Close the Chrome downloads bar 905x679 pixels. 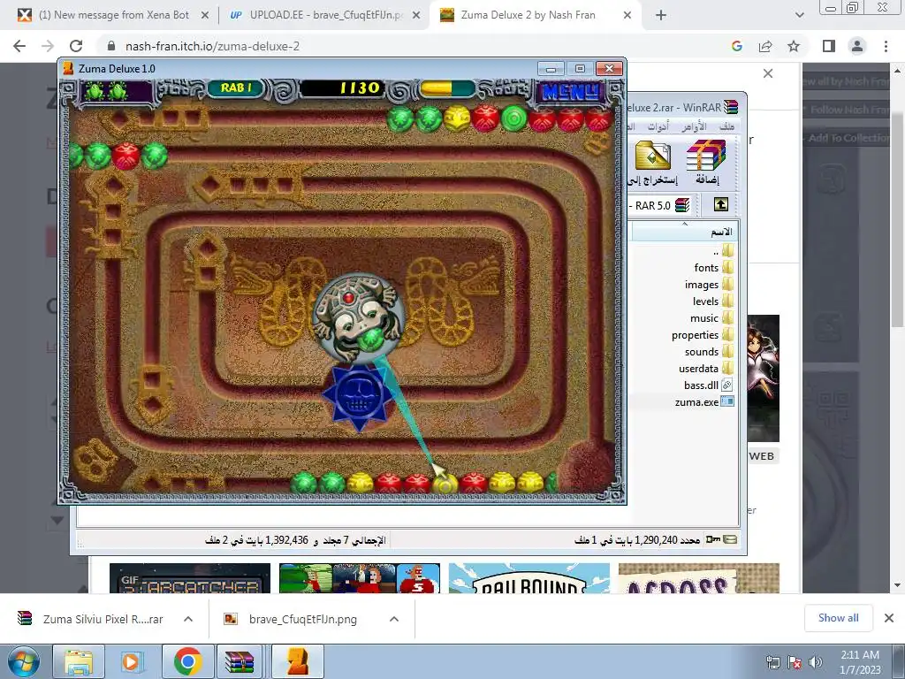coord(889,618)
